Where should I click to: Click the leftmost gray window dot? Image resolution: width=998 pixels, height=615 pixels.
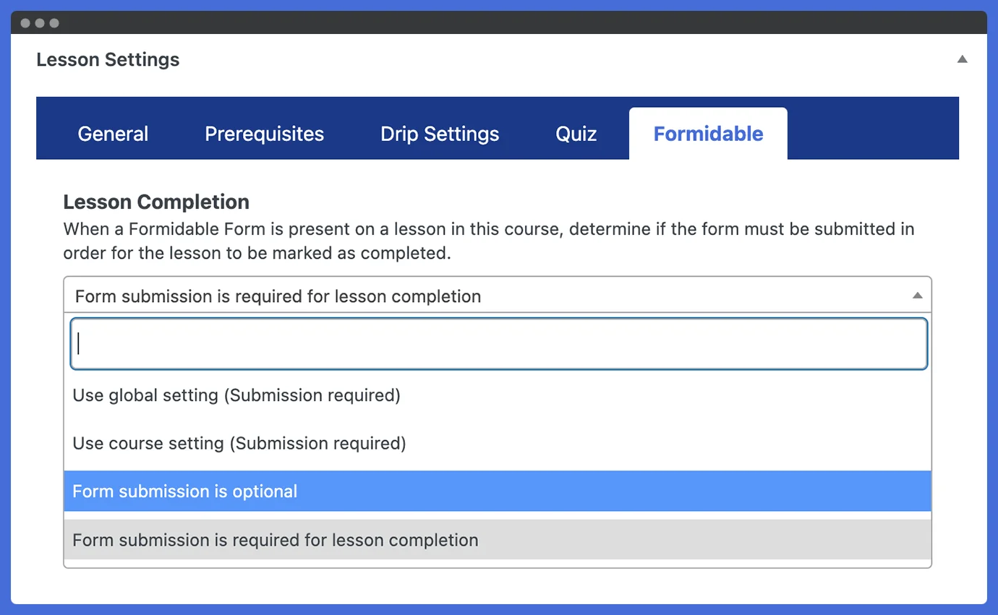25,23
